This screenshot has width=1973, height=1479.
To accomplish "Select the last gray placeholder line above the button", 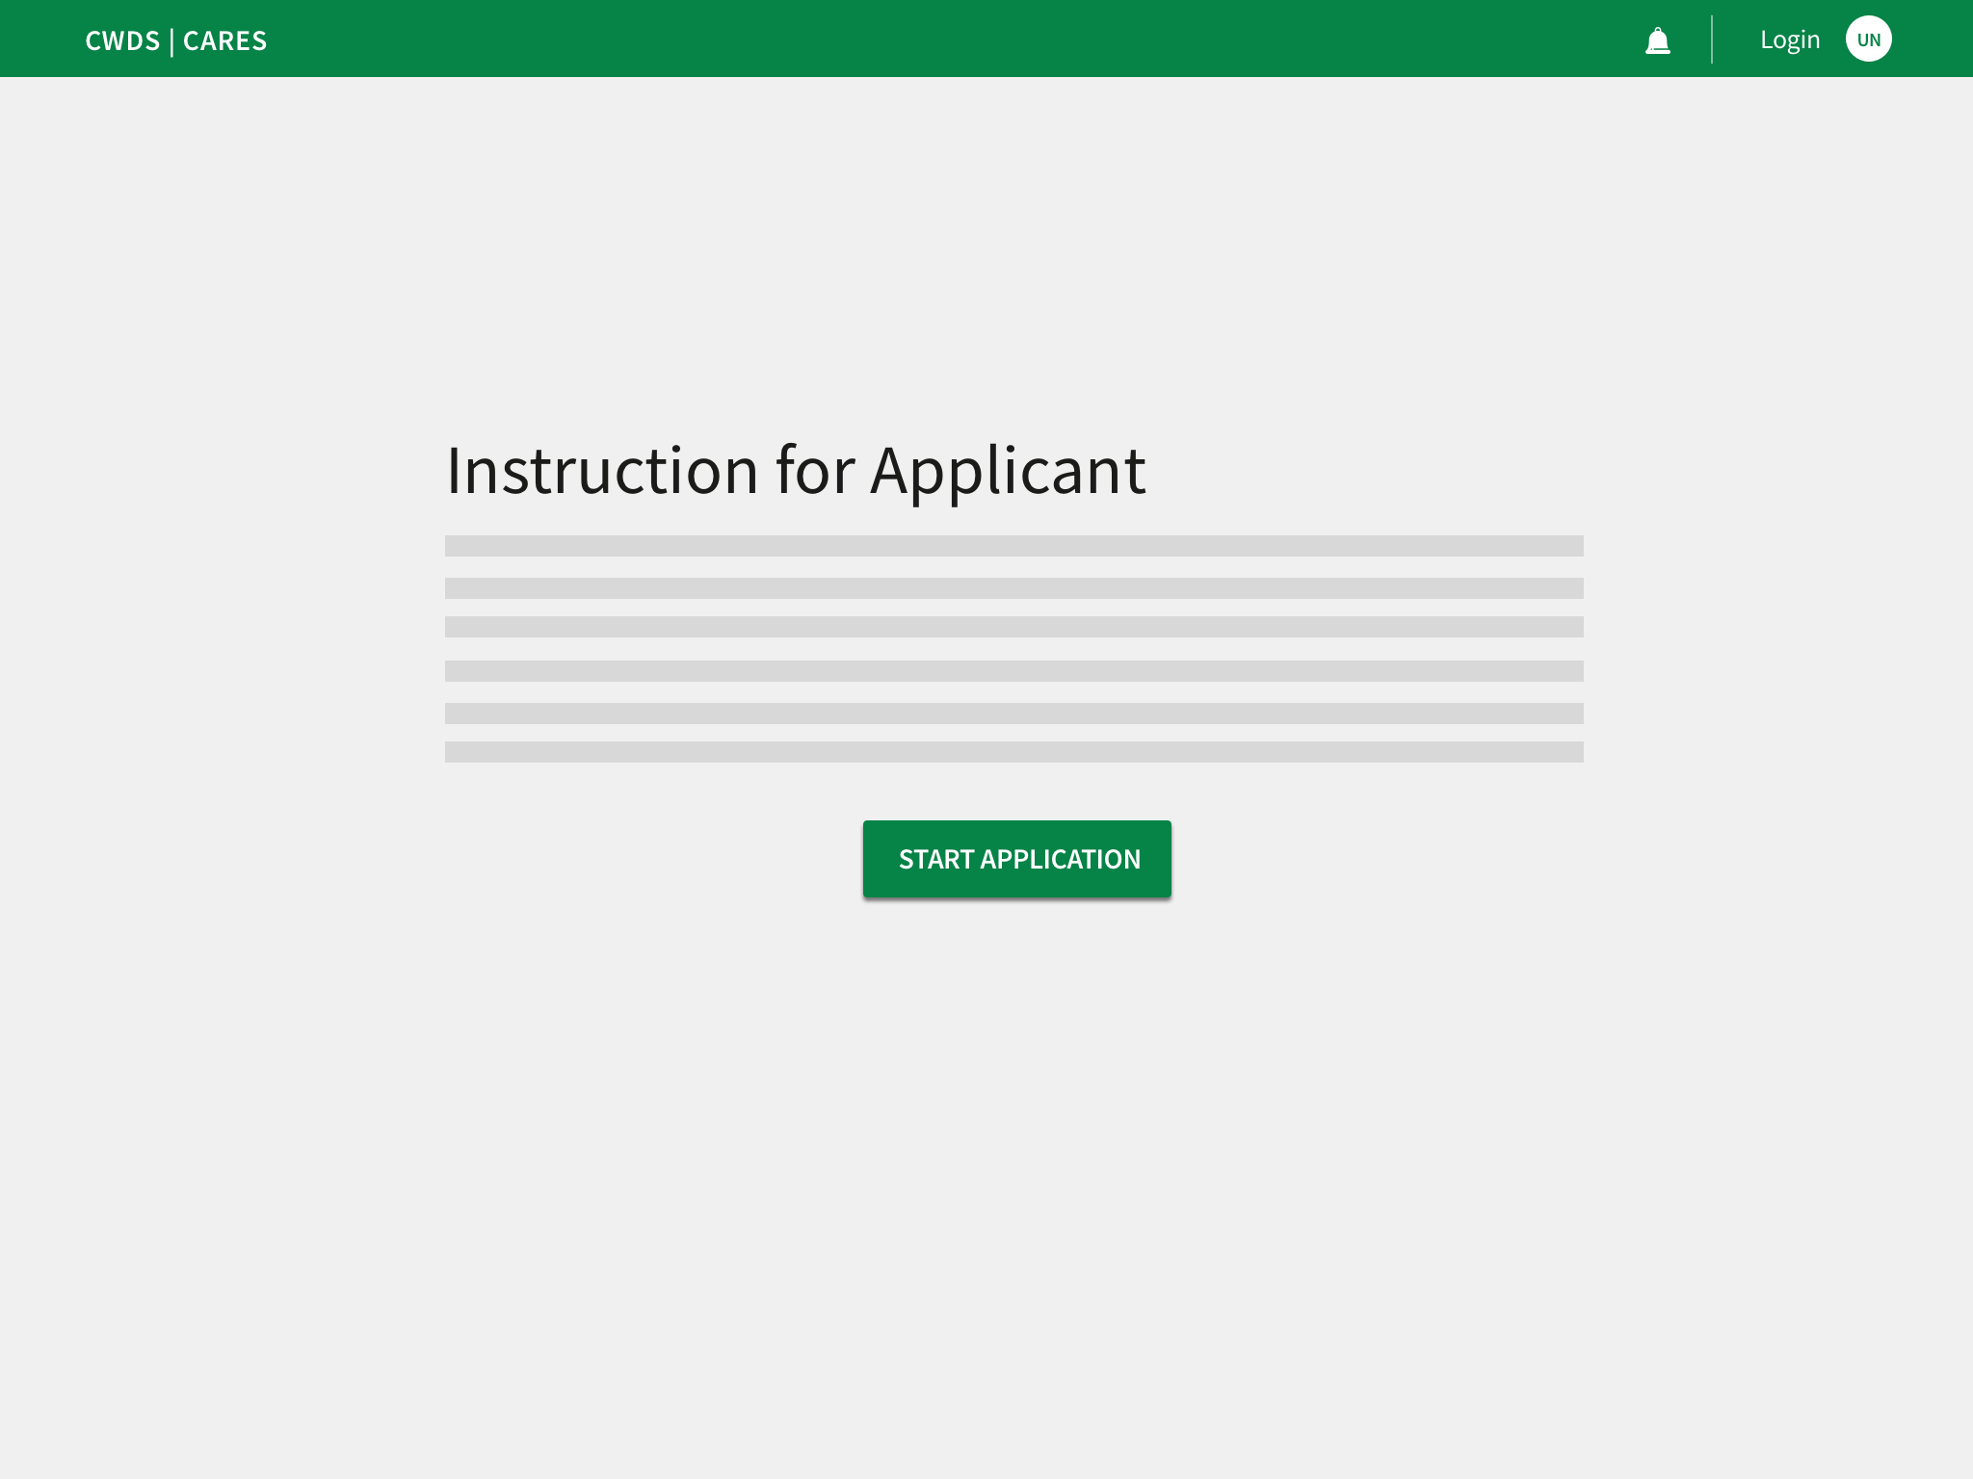I will point(1013,752).
